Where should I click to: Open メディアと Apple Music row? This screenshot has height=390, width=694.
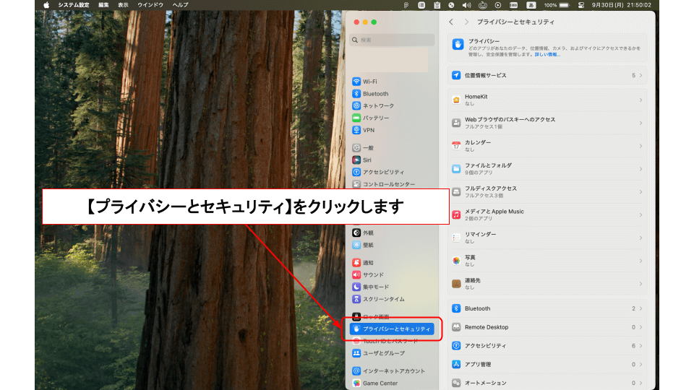(x=547, y=214)
